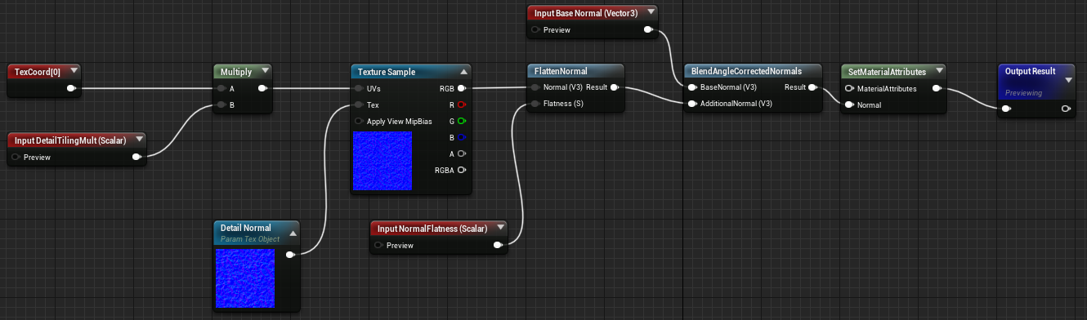Click the Multiply node A input pin

click(221, 88)
